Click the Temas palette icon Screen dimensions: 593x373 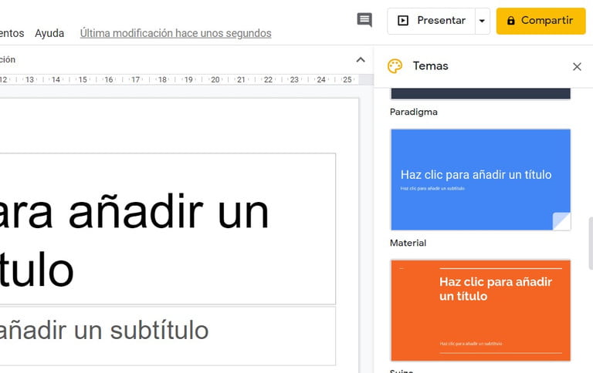(395, 66)
